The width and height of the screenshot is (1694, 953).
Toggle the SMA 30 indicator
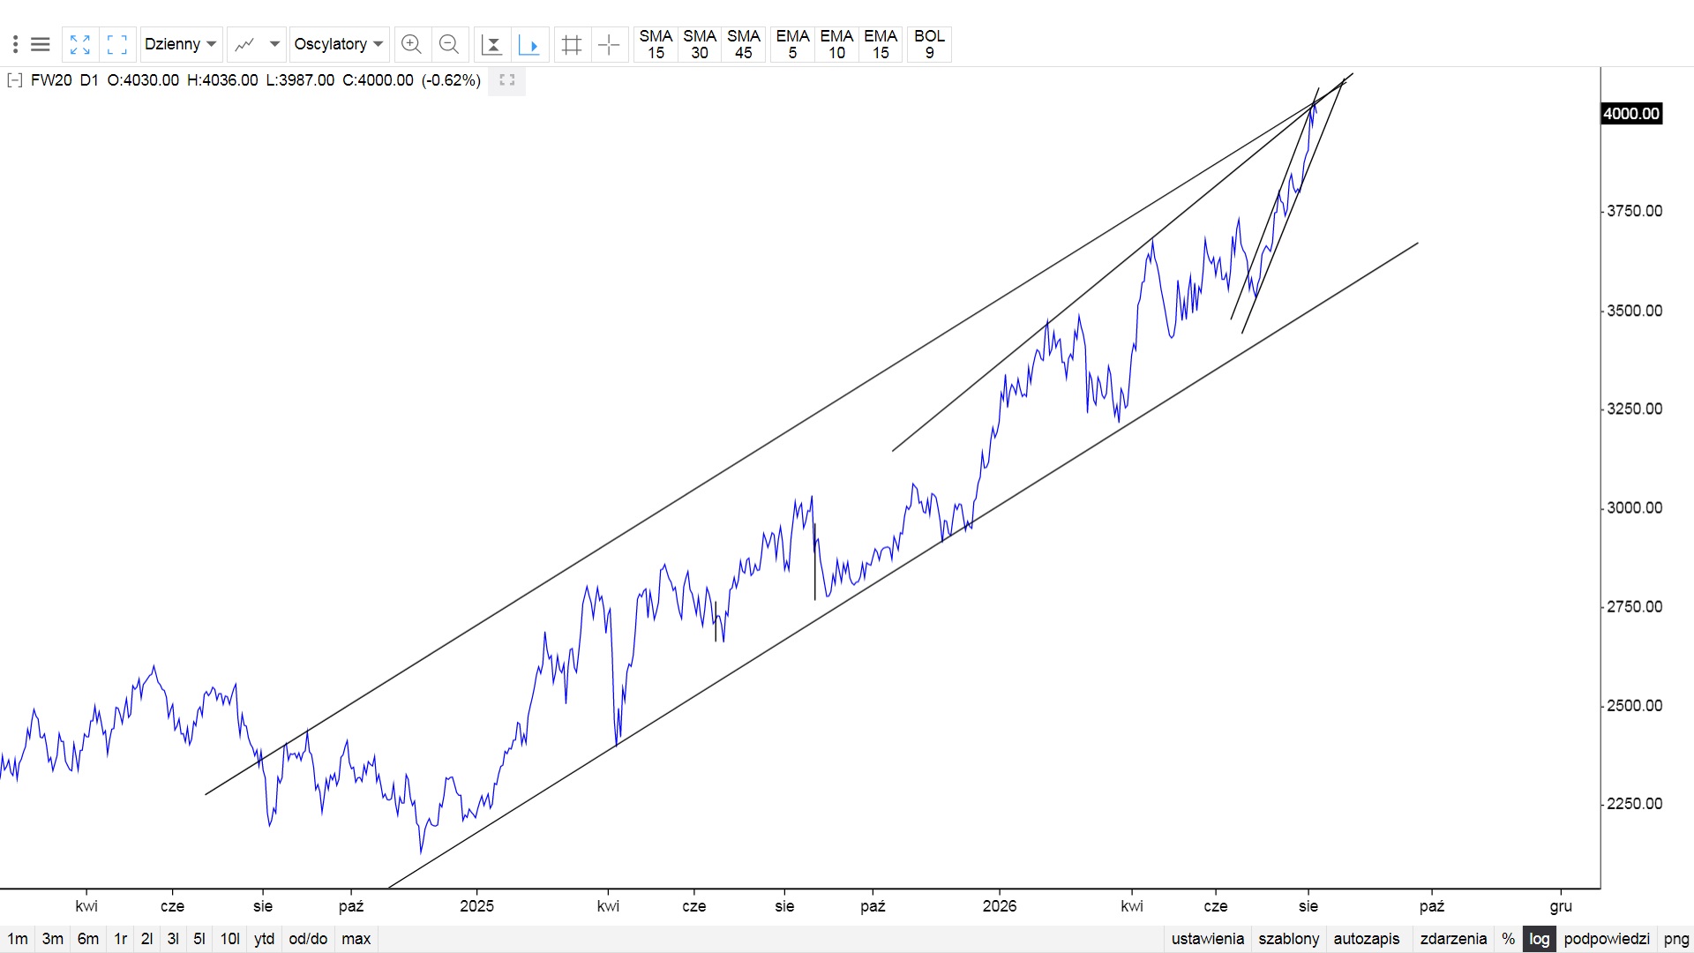pyautogui.click(x=700, y=44)
